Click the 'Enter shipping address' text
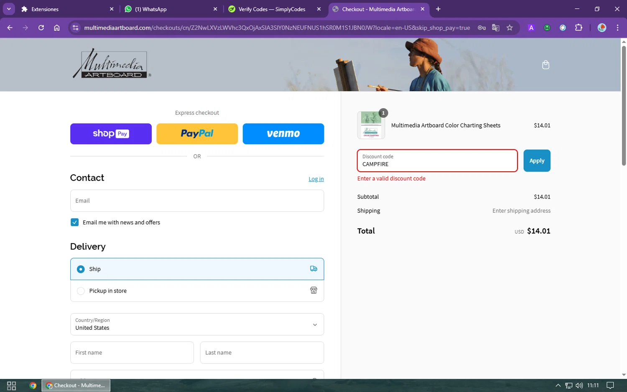 (521, 211)
